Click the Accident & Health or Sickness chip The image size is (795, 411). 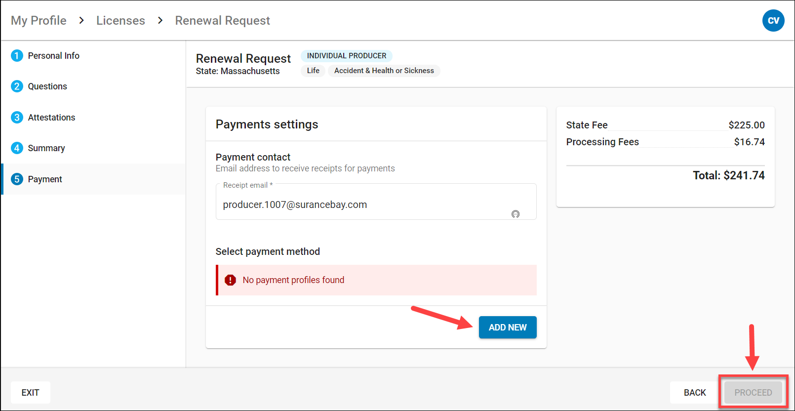click(x=384, y=71)
